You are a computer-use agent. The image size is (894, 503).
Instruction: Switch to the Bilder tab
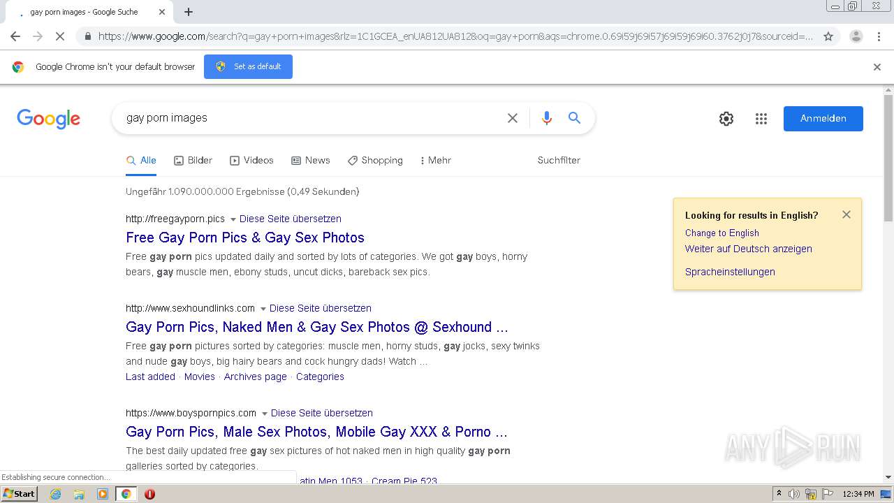pyautogui.click(x=193, y=160)
